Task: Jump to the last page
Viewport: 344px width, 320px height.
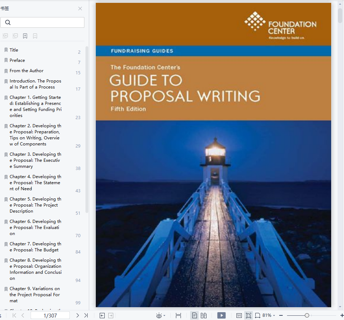Action: tap(86, 315)
